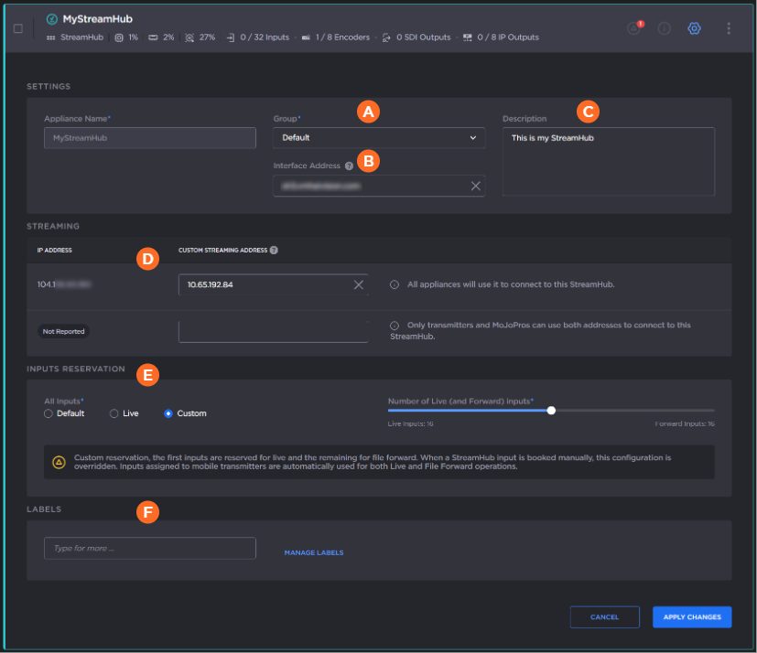
Task: Open the Group dropdown showing Default
Action: click(378, 138)
